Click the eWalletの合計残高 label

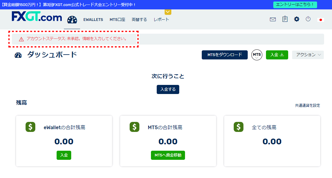pos(65,127)
